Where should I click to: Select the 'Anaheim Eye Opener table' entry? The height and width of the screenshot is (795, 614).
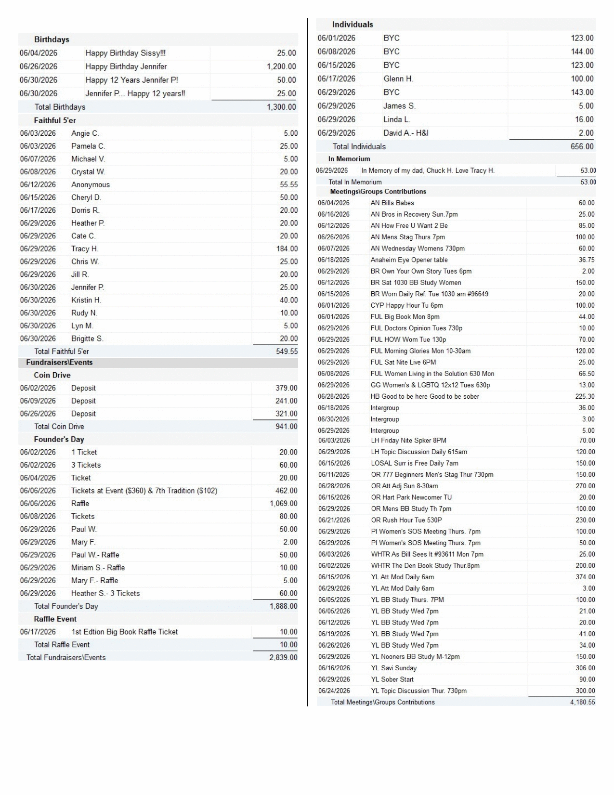(409, 260)
